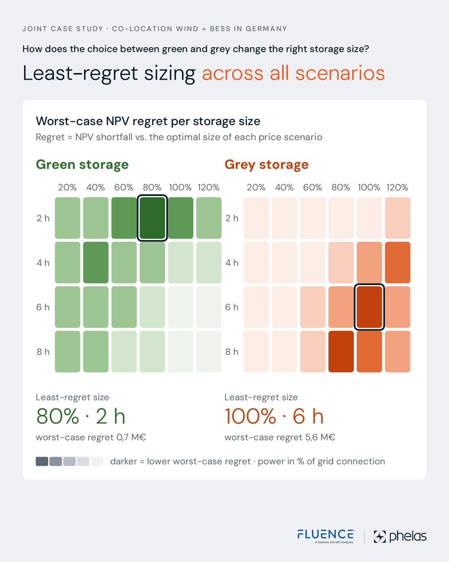449x562 pixels.
Task: Click the grey storage 80% 8 h cell
Action: point(341,352)
